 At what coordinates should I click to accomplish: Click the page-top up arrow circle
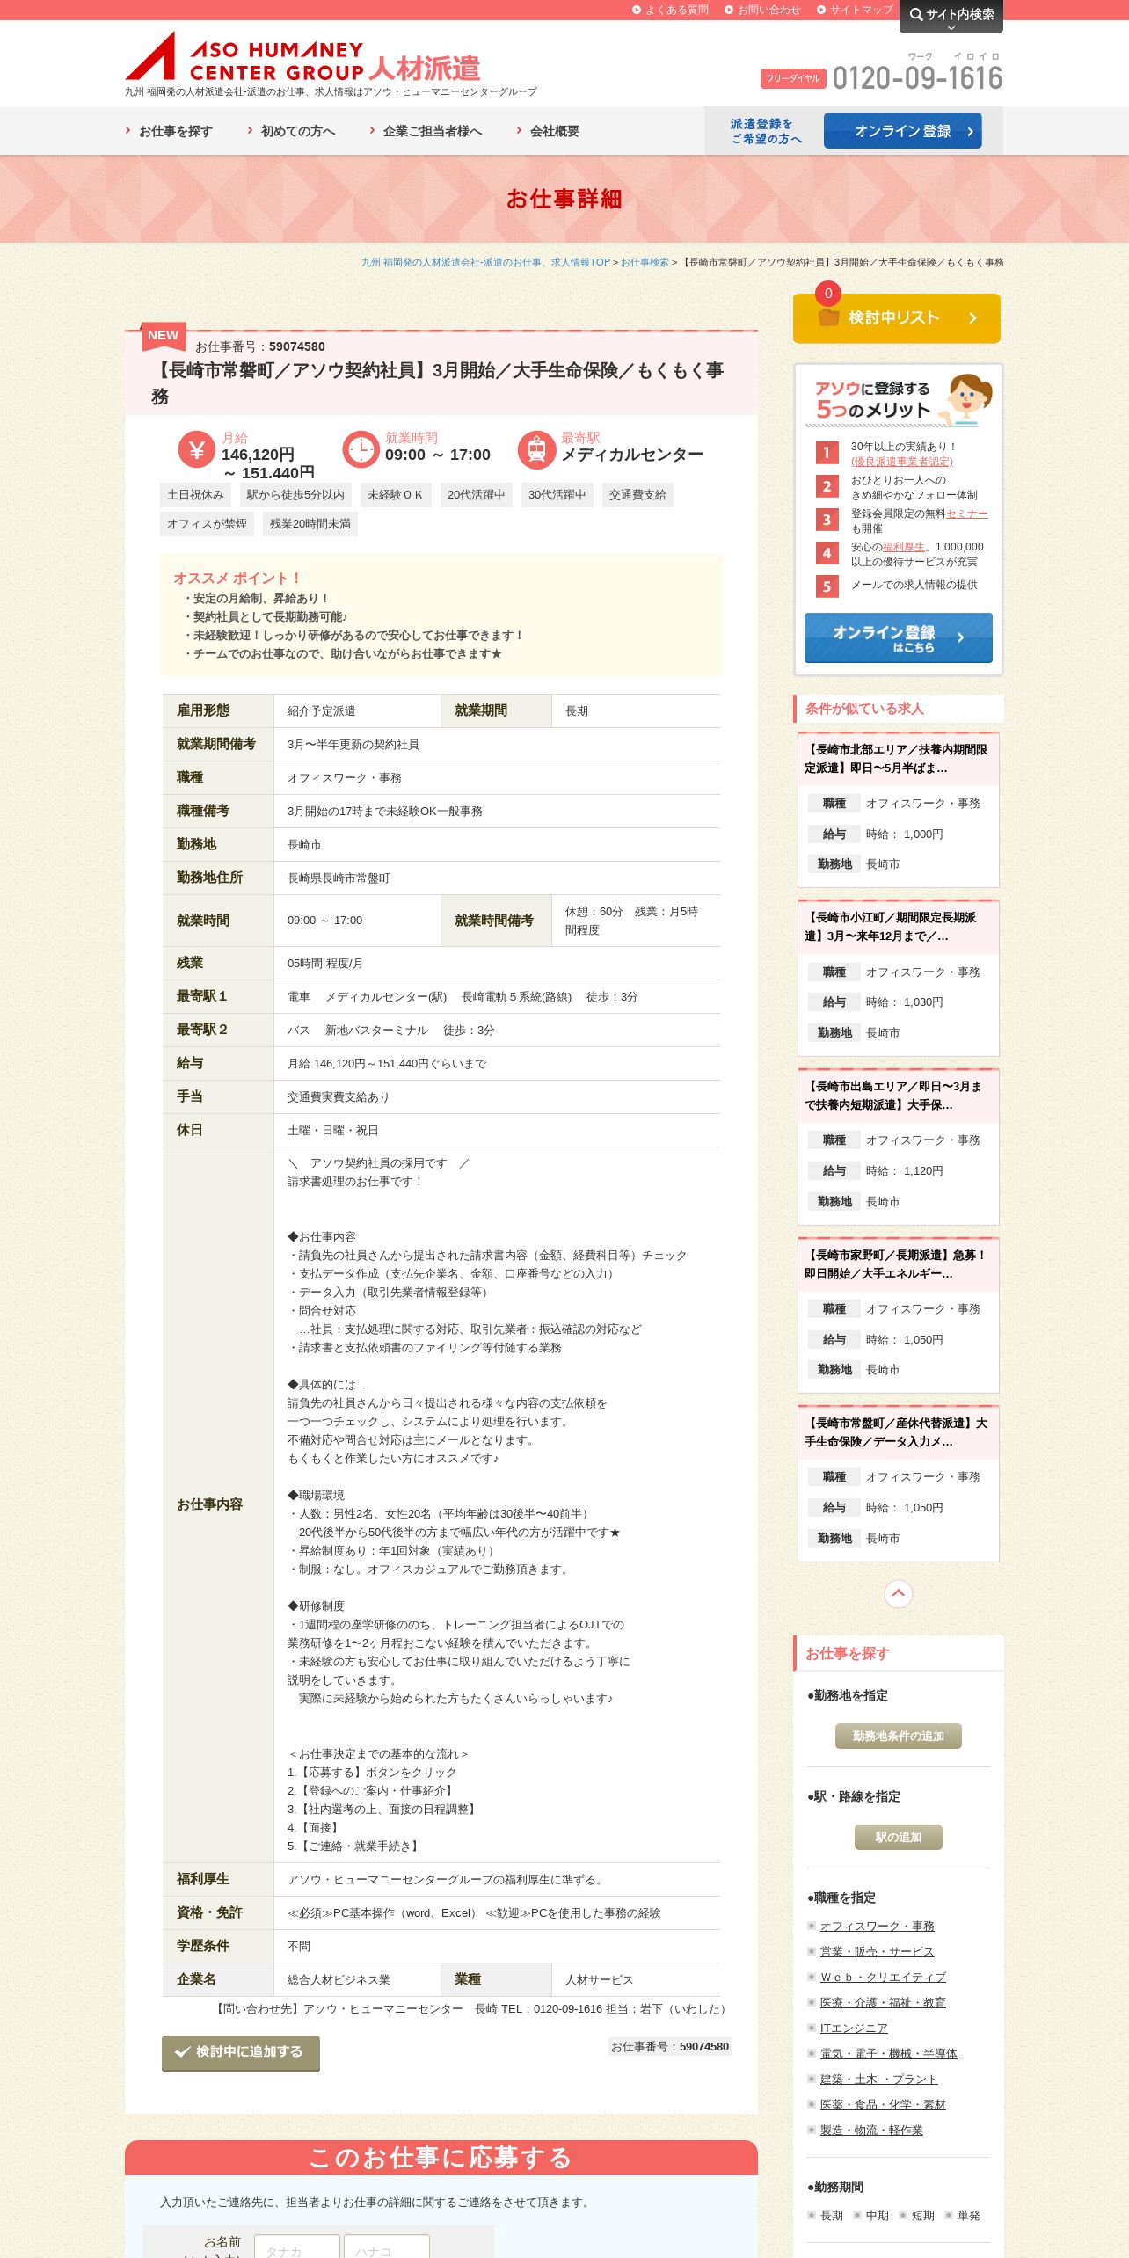(898, 1593)
